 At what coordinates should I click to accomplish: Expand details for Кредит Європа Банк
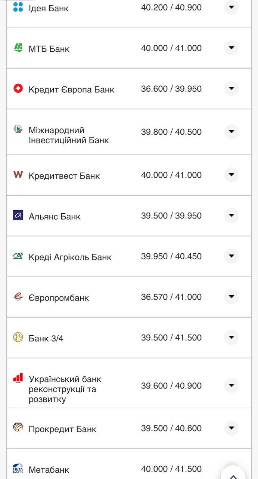(x=231, y=89)
